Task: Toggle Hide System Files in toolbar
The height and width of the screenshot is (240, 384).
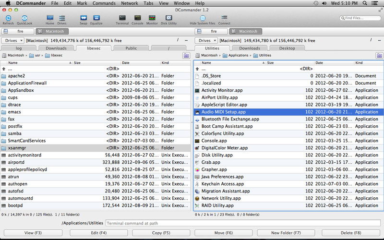Action: tap(203, 18)
